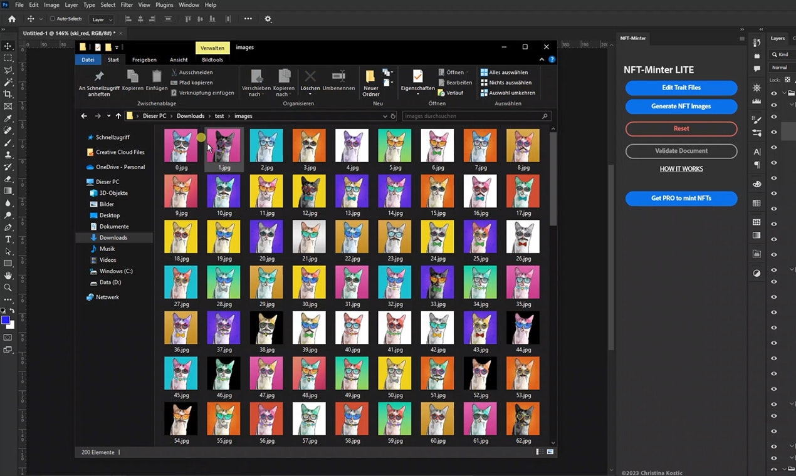Click the Reset button in NFT-Minter

(681, 128)
